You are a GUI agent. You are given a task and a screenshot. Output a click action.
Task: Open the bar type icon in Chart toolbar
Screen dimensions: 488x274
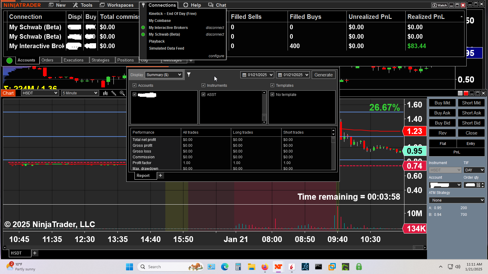[106, 93]
